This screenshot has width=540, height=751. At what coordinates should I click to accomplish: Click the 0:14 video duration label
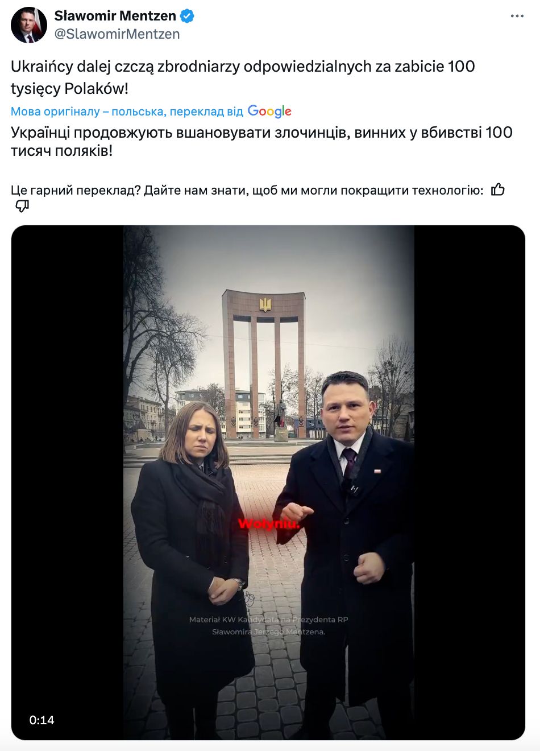42,720
